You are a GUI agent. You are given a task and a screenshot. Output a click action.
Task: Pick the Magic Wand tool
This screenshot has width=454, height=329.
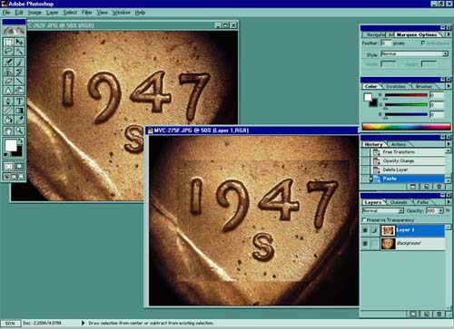tap(19, 52)
